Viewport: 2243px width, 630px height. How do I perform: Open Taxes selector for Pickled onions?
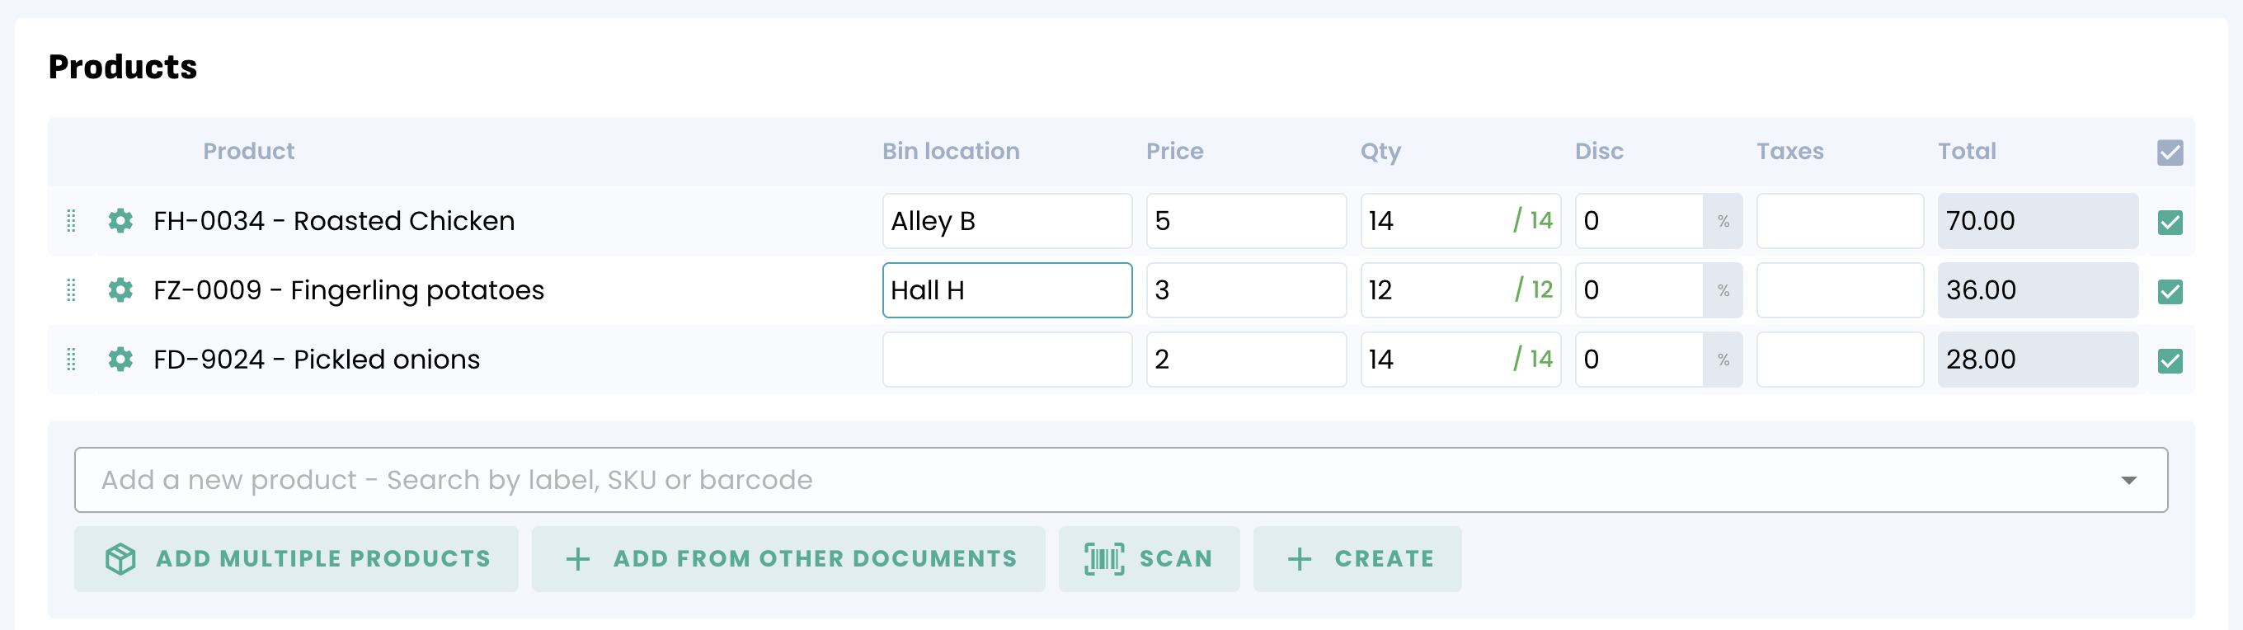point(1839,360)
